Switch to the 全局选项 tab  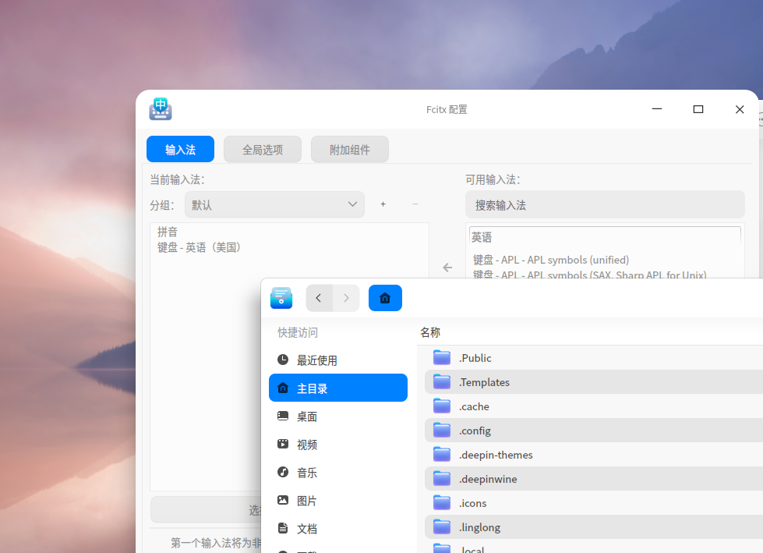(x=263, y=149)
